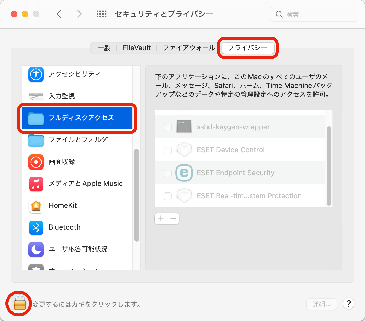Open the ファイアウォール tab

point(189,48)
